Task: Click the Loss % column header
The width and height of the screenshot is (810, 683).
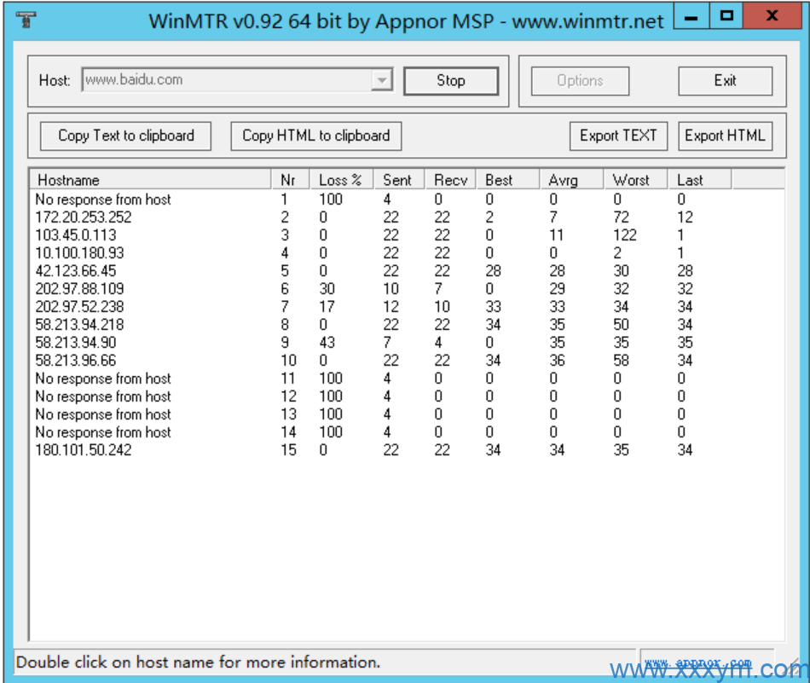Action: pyautogui.click(x=341, y=180)
